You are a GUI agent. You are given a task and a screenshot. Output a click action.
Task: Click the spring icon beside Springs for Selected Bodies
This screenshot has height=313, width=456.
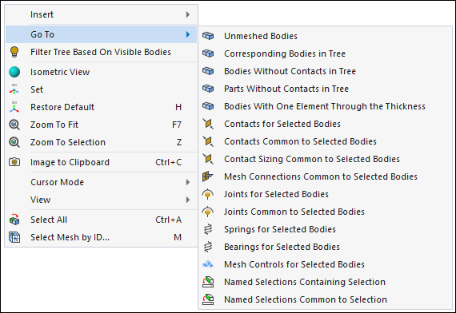point(208,229)
